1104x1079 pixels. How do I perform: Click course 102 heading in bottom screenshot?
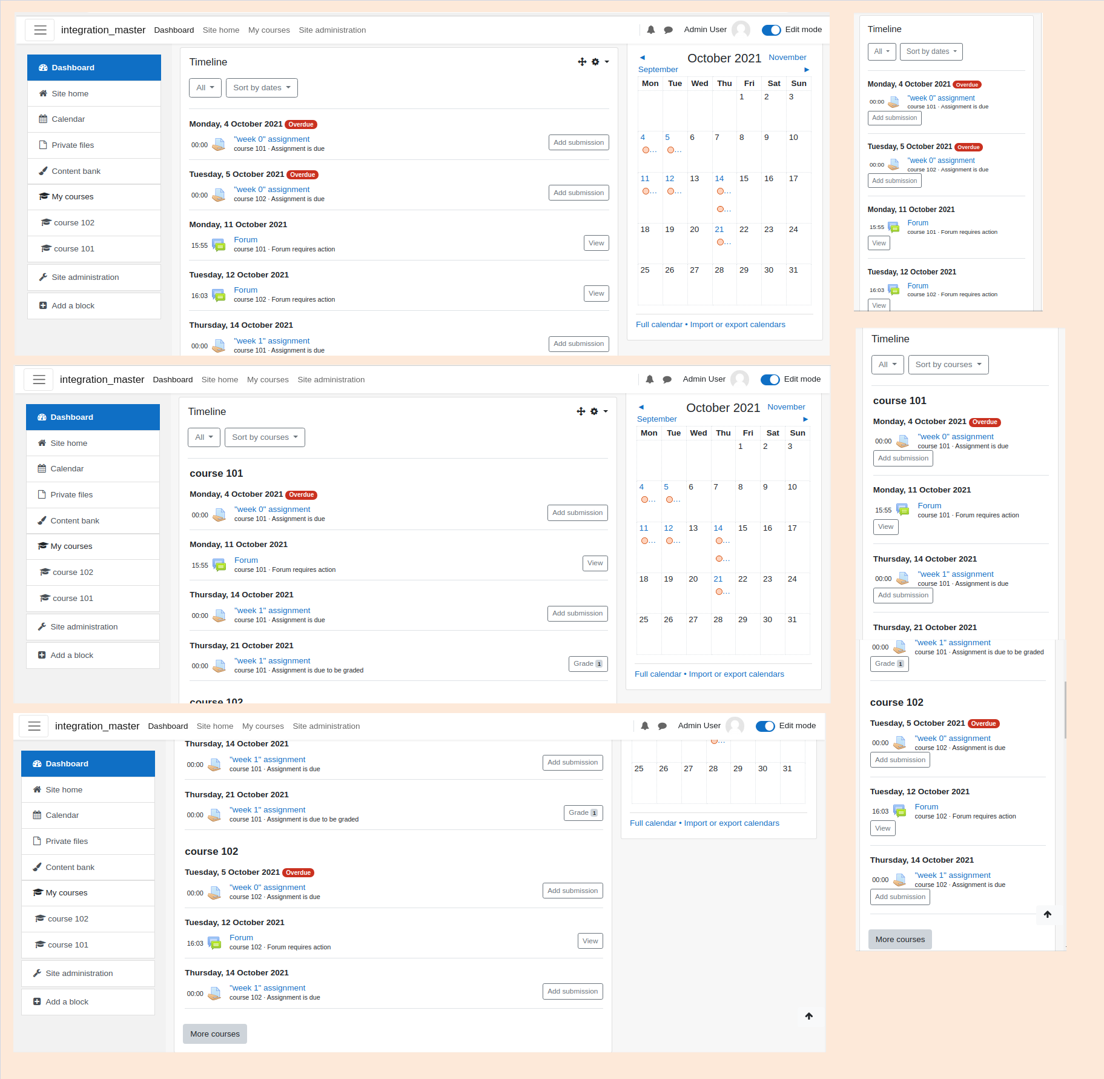211,851
